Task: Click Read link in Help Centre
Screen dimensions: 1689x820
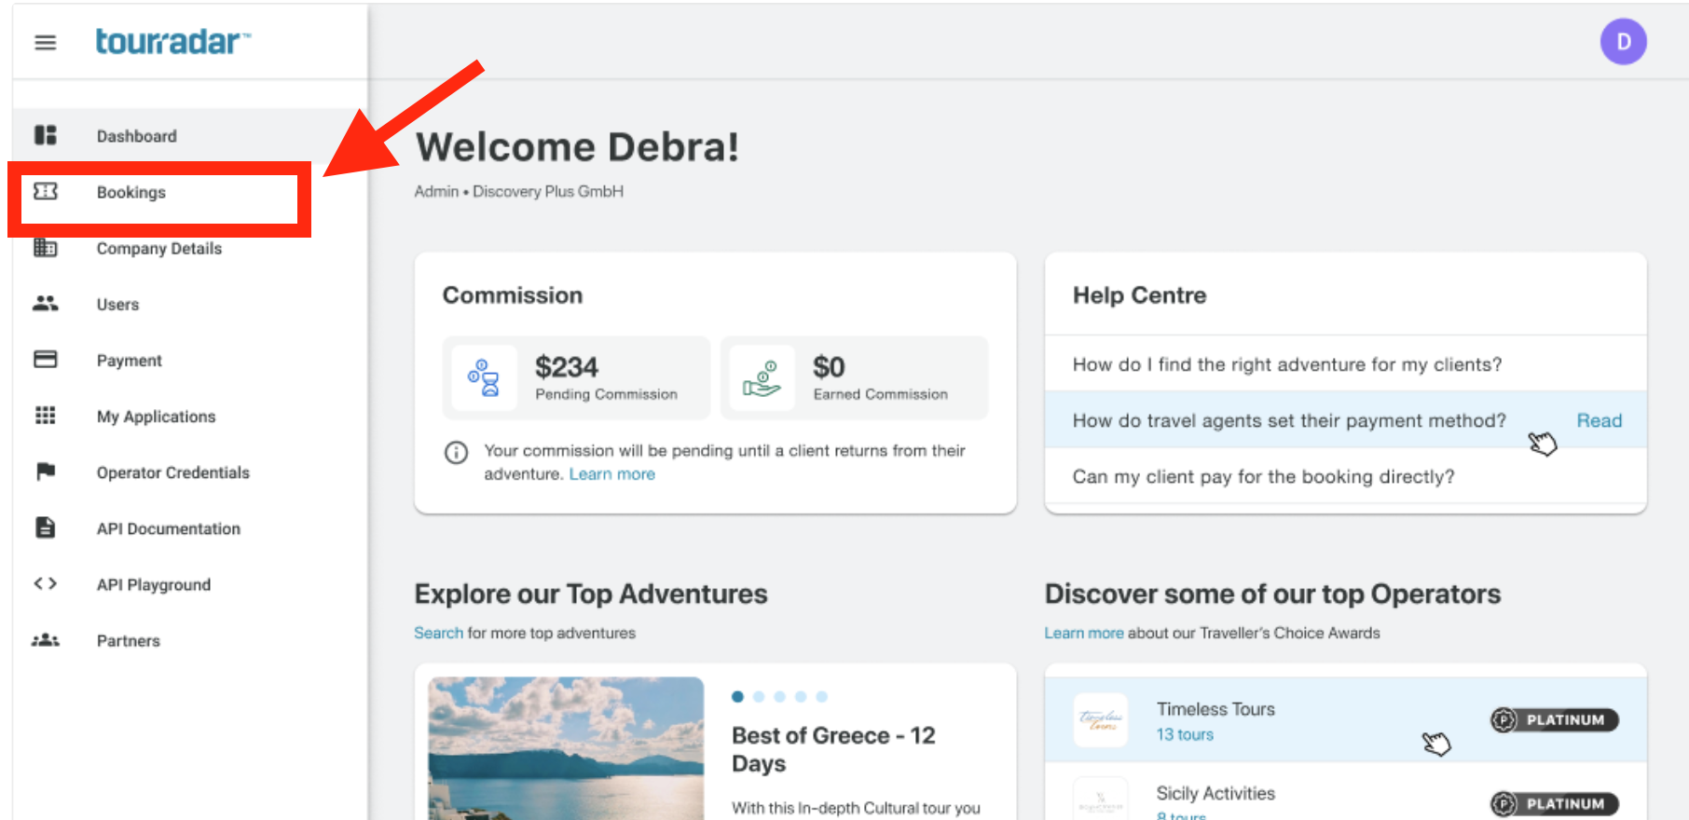Action: (1599, 420)
